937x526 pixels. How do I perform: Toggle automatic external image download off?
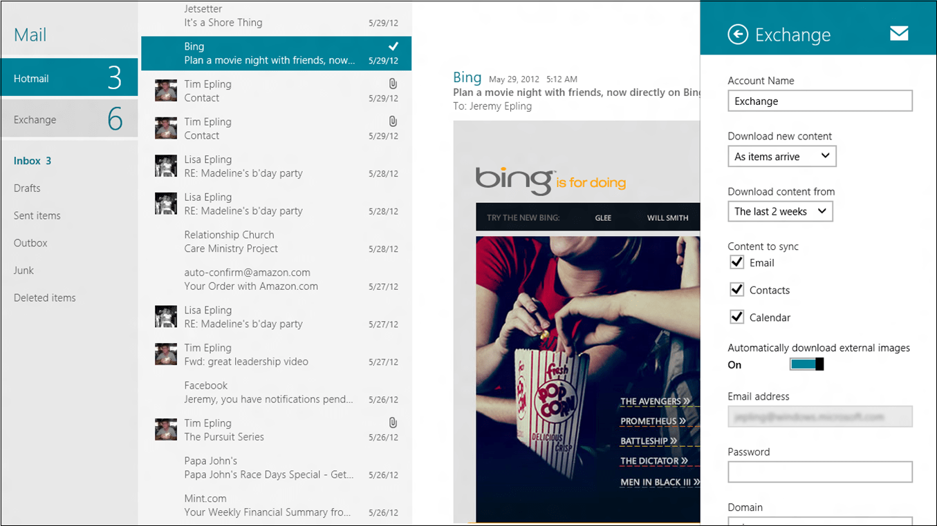pyautogui.click(x=807, y=364)
